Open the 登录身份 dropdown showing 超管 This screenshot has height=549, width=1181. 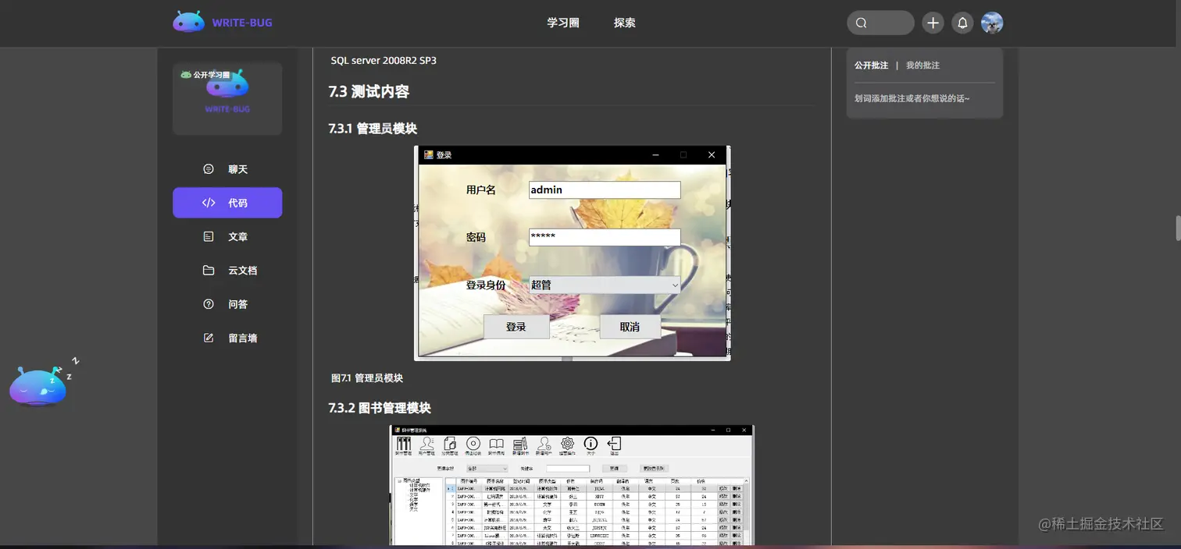point(605,285)
